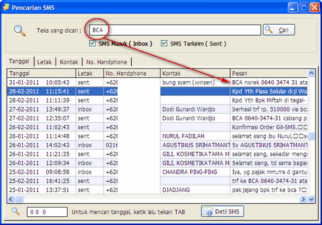This screenshot has height=225, width=322.
Task: Select row dated 27-02-2011 13:48:37
Action: 157,109
